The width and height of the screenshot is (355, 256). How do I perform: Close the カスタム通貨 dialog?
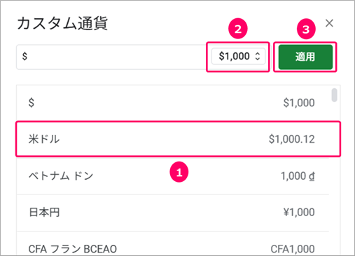pos(329,23)
